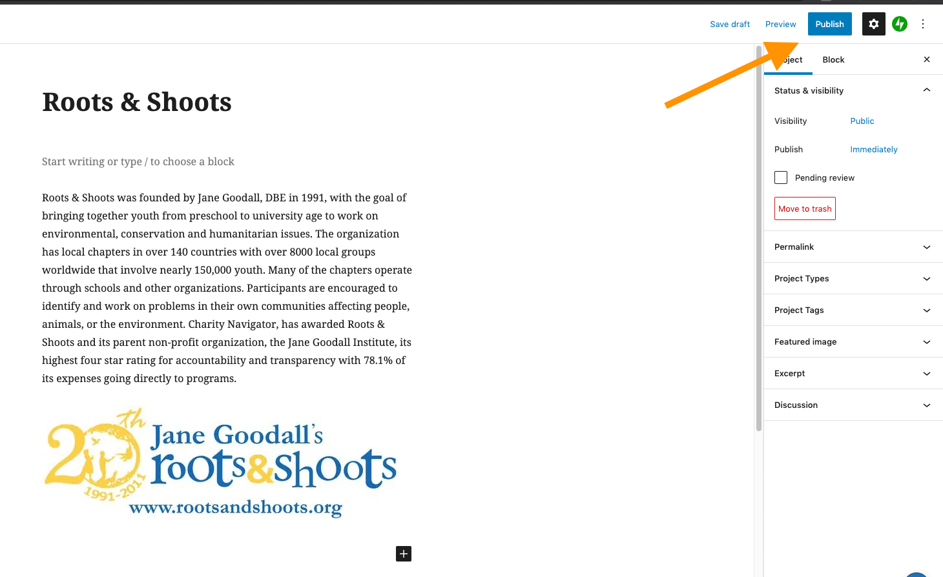This screenshot has height=577, width=943.
Task: Expand the Project Tags section
Action: pyautogui.click(x=853, y=310)
